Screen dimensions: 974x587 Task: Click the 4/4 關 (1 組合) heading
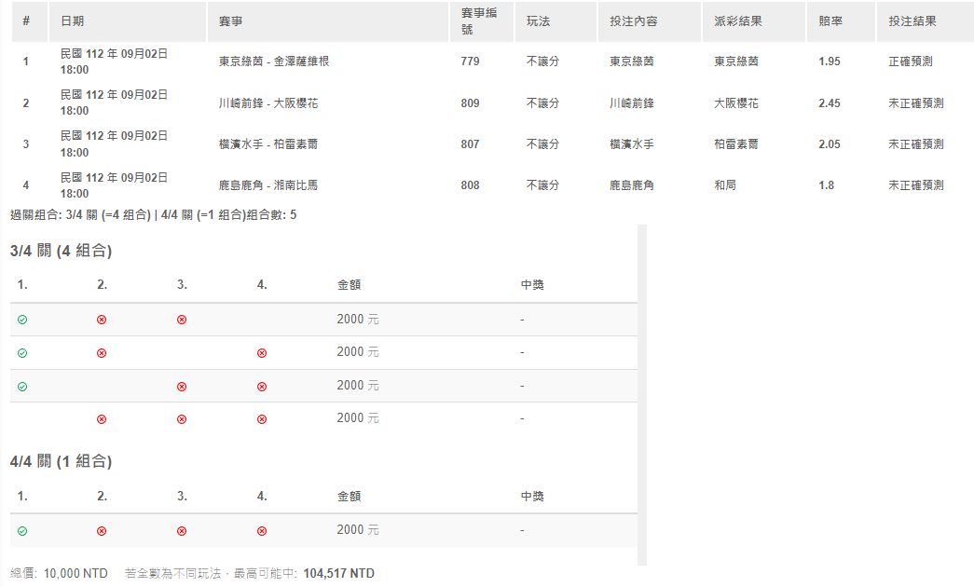pos(61,461)
